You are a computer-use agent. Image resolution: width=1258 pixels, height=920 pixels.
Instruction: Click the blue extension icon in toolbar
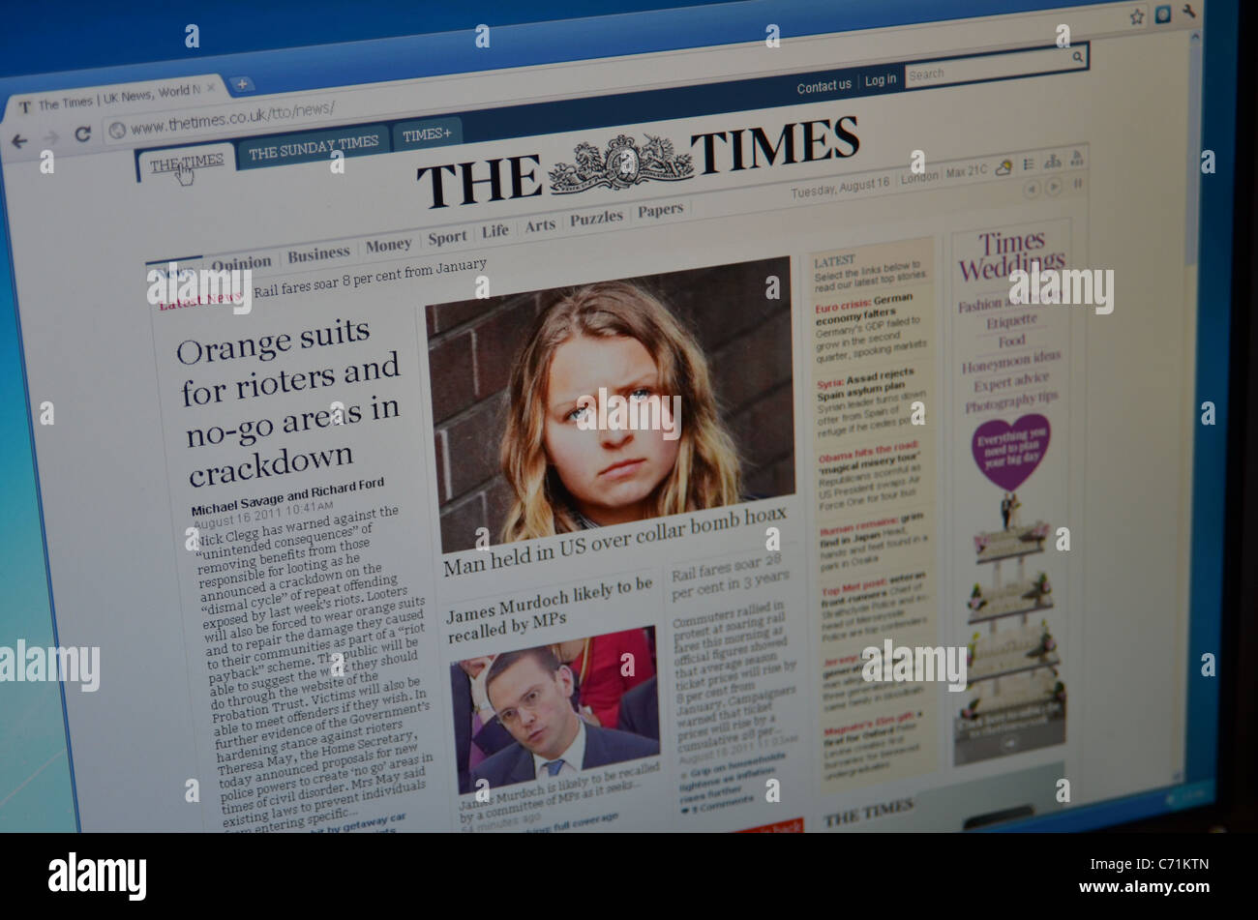pos(1163,15)
